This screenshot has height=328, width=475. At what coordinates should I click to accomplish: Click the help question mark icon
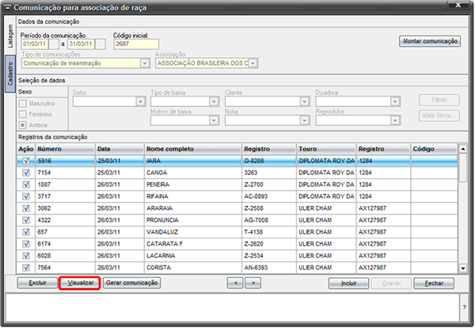coord(465,307)
